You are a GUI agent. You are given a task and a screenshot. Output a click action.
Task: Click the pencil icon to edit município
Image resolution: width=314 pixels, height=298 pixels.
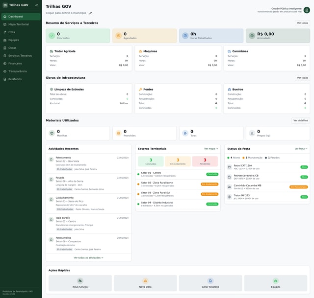point(90,13)
